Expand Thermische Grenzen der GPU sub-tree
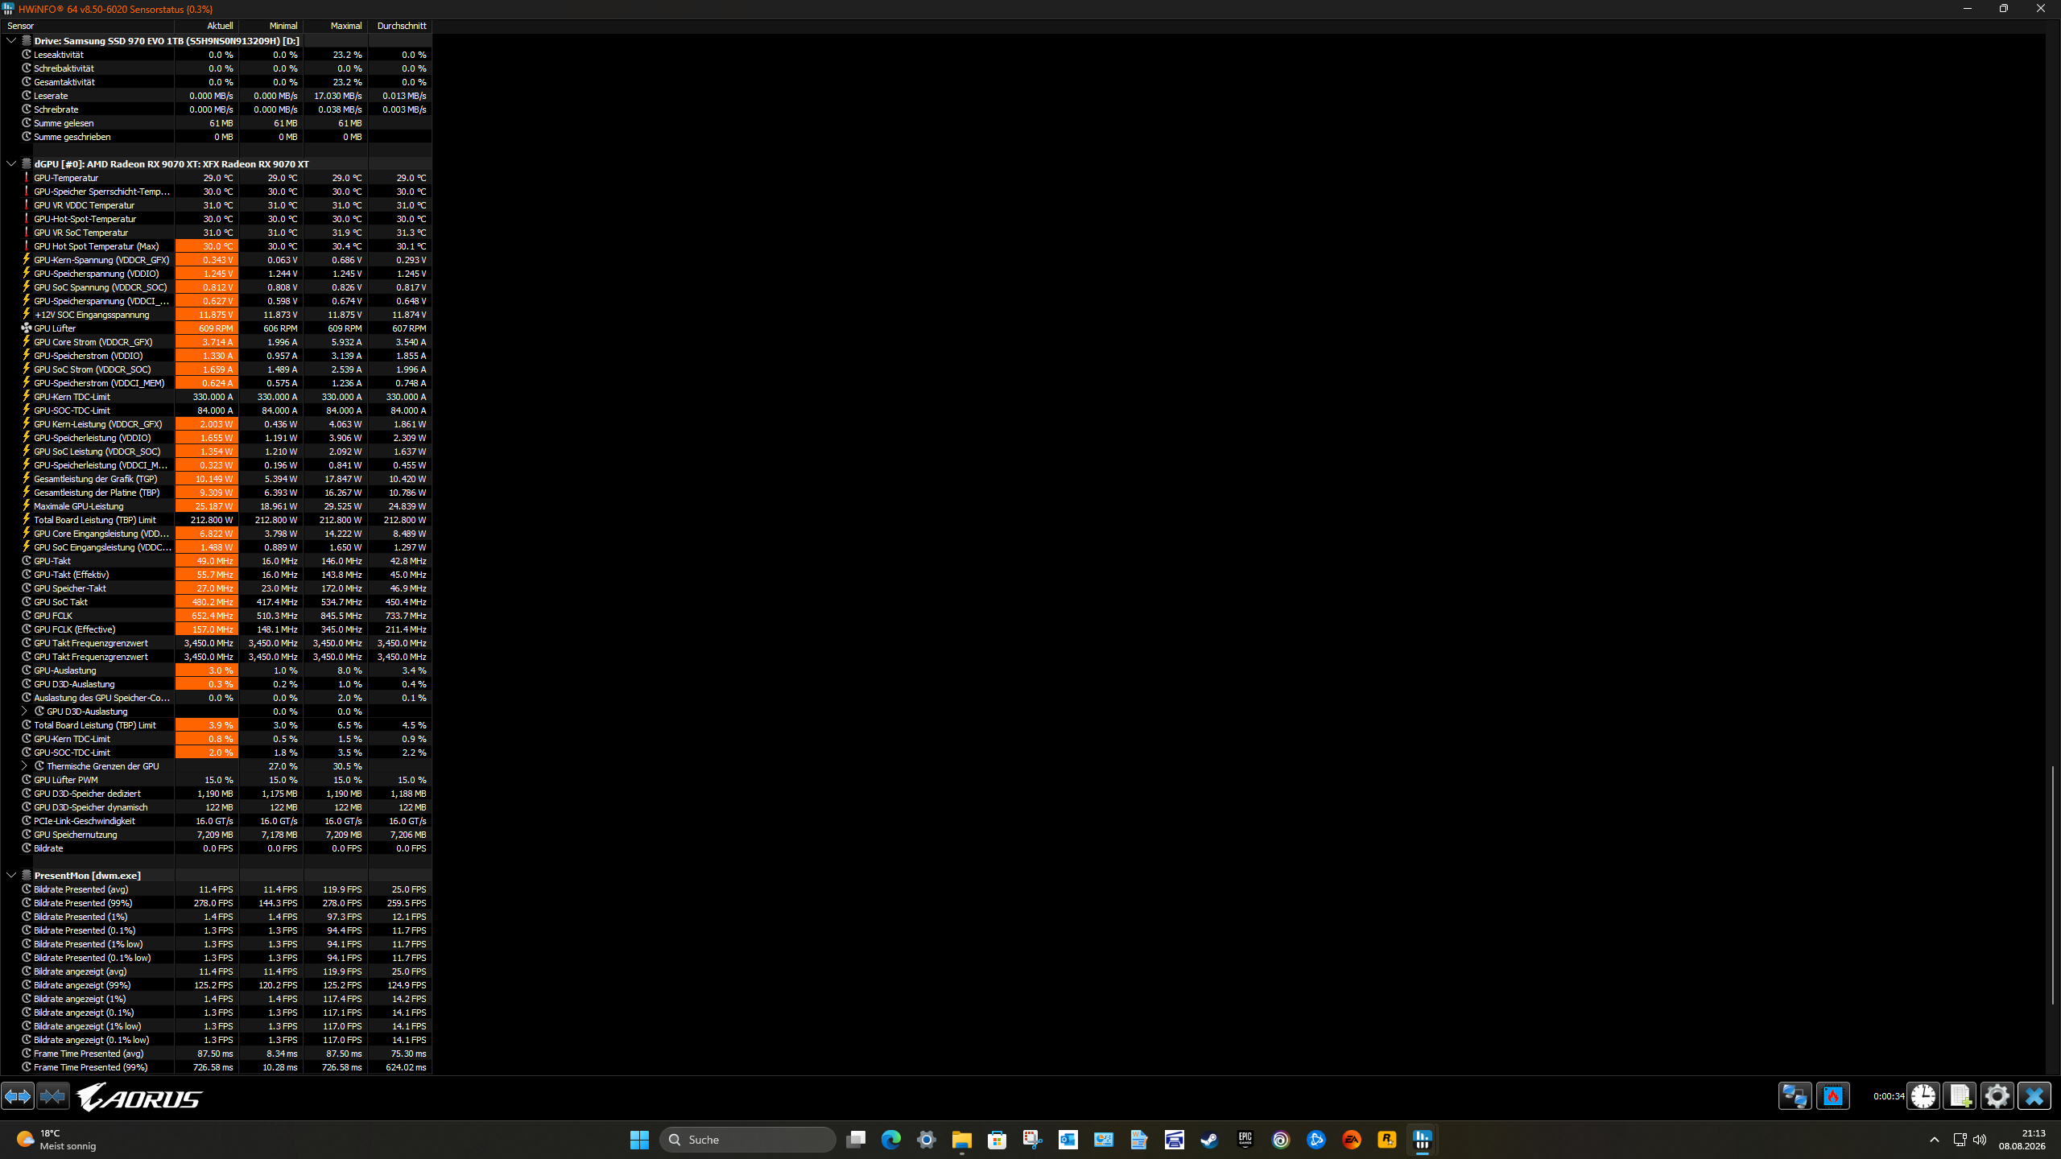This screenshot has height=1159, width=2061. (24, 765)
